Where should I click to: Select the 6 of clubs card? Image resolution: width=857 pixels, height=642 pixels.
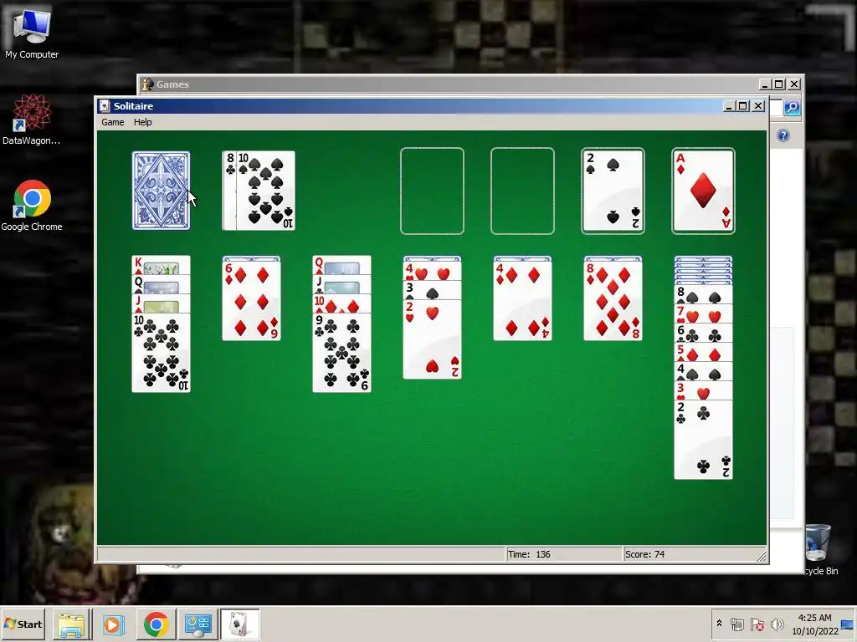click(x=703, y=333)
